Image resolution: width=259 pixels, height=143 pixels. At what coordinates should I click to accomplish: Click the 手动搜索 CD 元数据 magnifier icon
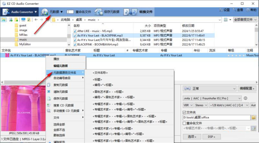tap(49, 111)
